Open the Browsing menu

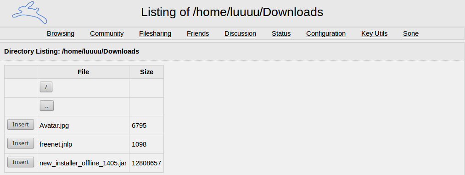click(x=61, y=33)
